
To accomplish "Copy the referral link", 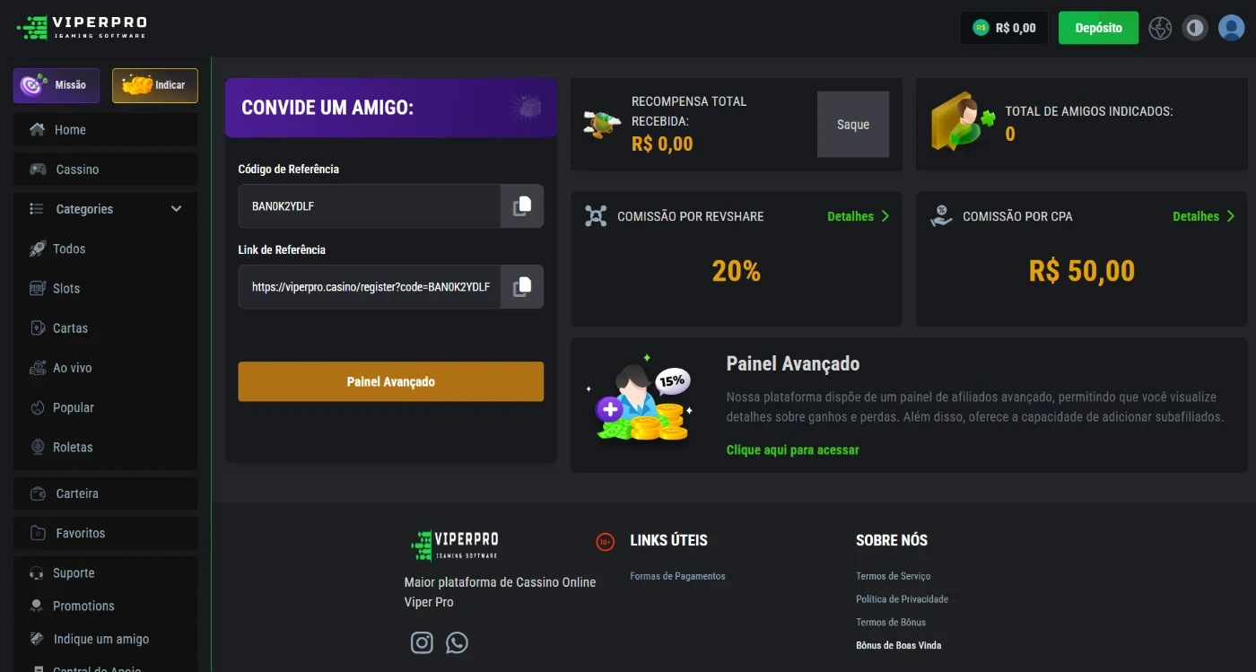I will [x=521, y=287].
